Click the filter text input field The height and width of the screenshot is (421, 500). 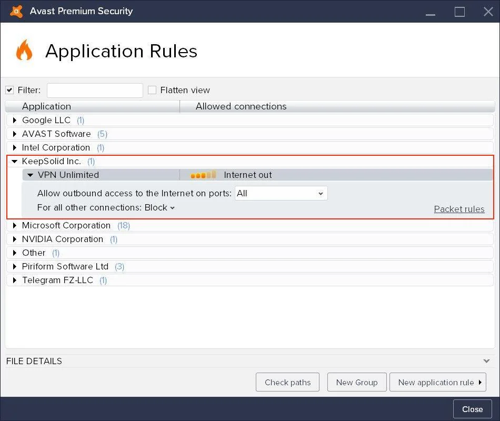tap(95, 90)
